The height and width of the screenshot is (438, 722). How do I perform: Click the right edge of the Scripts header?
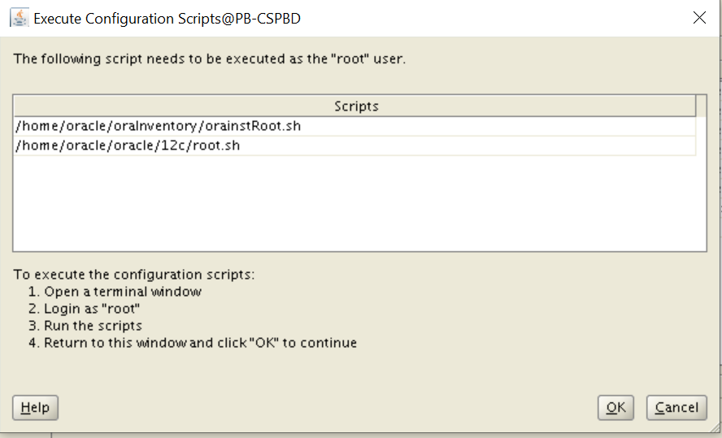point(695,106)
